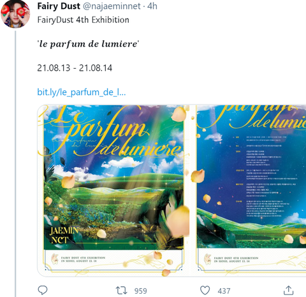
Task: Click the 437 likes count
Action: coord(224,291)
